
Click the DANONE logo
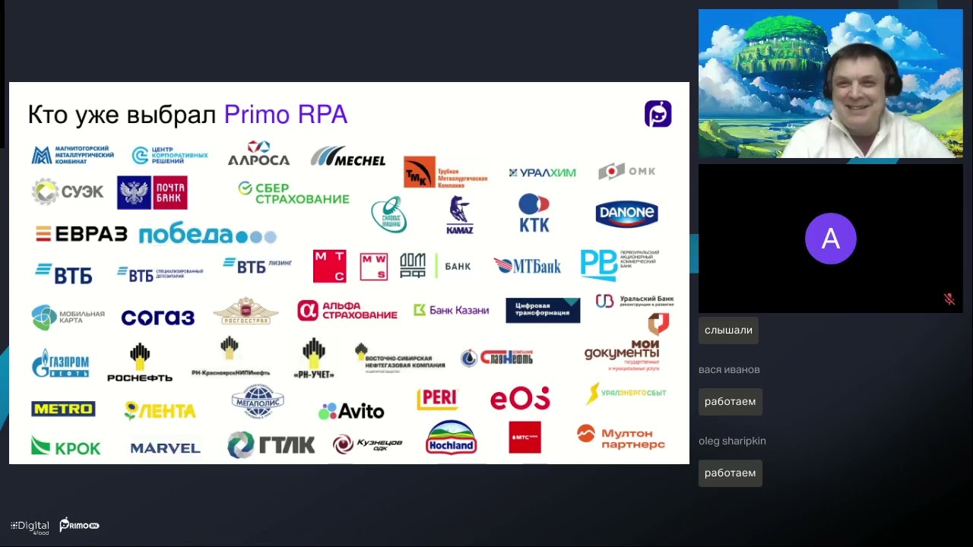point(626,213)
